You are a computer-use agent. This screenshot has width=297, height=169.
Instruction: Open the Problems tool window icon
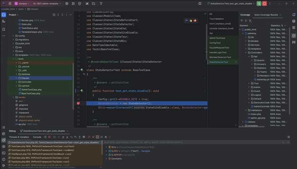coord(4,160)
